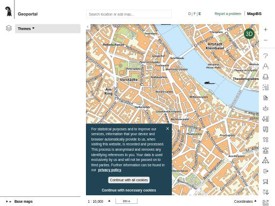Choose Continue with necessary cookies
Image resolution: width=275 pixels, height=206 pixels.
click(x=129, y=190)
